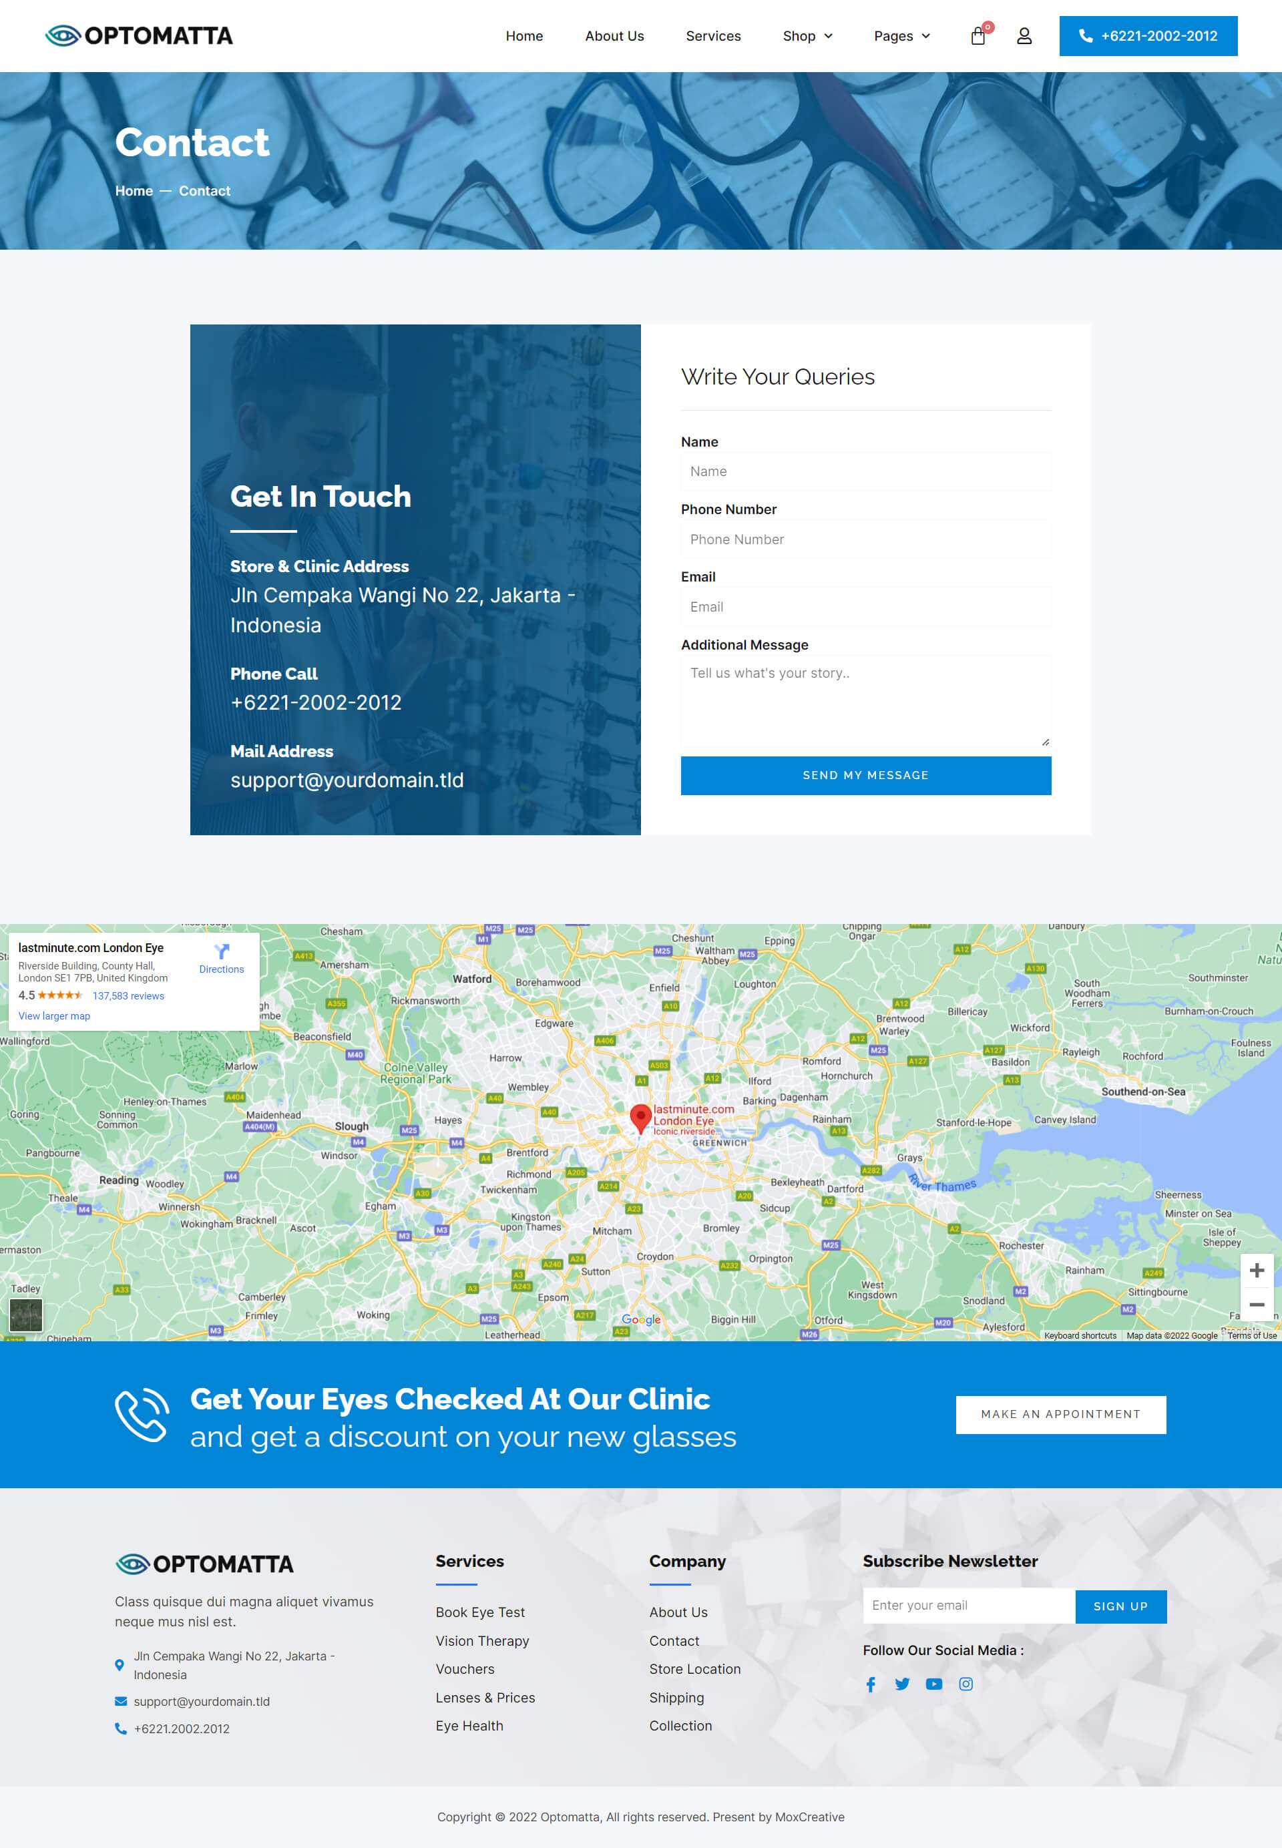Go to the Services menu item
Screen dimensions: 1282x1848
point(712,36)
